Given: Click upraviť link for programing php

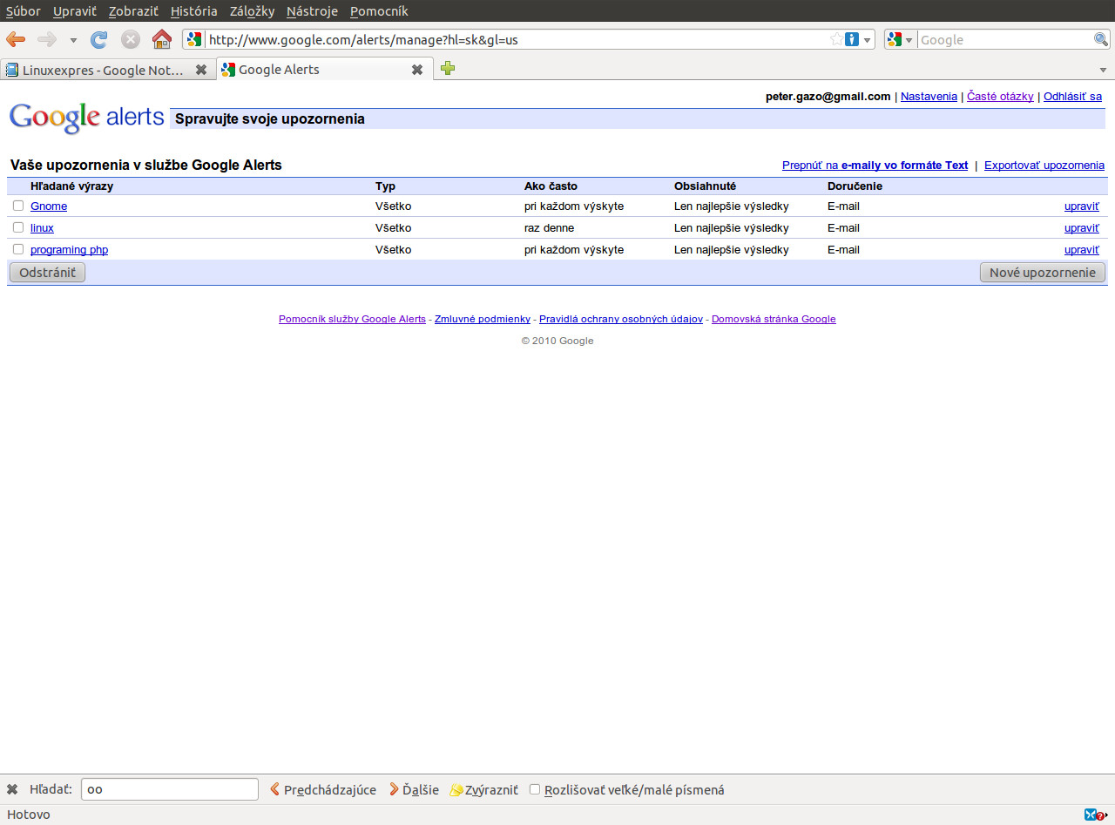Looking at the screenshot, I should tap(1081, 250).
